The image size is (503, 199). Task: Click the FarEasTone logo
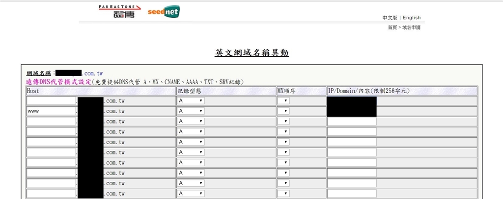coord(119,11)
